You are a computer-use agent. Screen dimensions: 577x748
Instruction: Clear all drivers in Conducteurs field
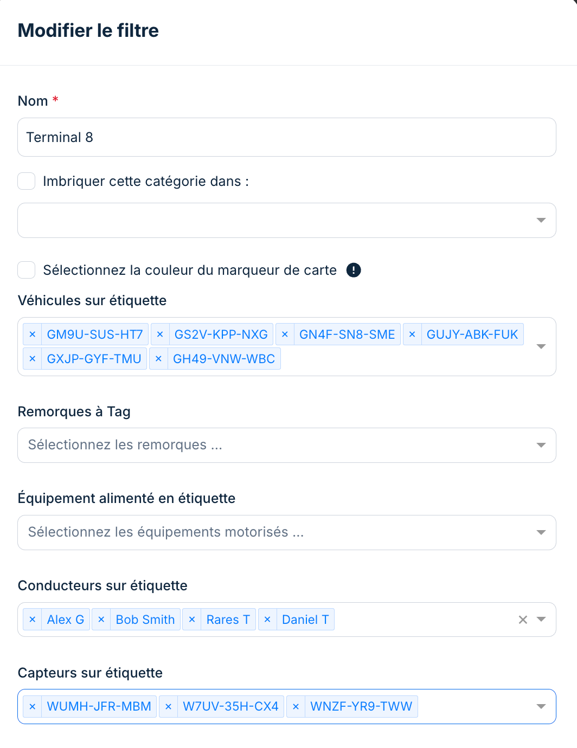pyautogui.click(x=523, y=620)
